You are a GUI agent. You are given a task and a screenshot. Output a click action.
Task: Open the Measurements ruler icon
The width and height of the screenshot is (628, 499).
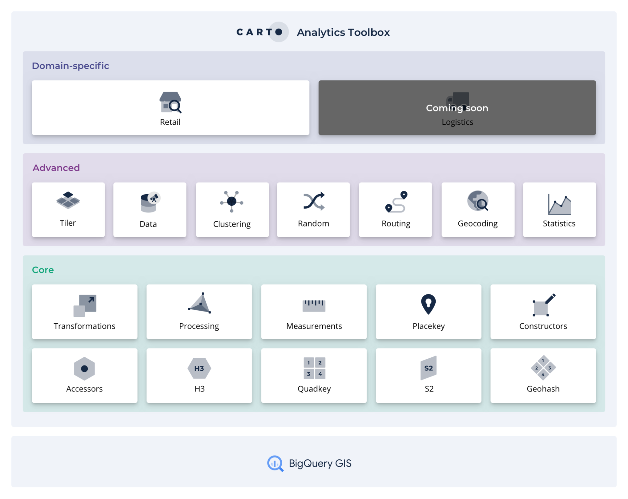tap(314, 304)
